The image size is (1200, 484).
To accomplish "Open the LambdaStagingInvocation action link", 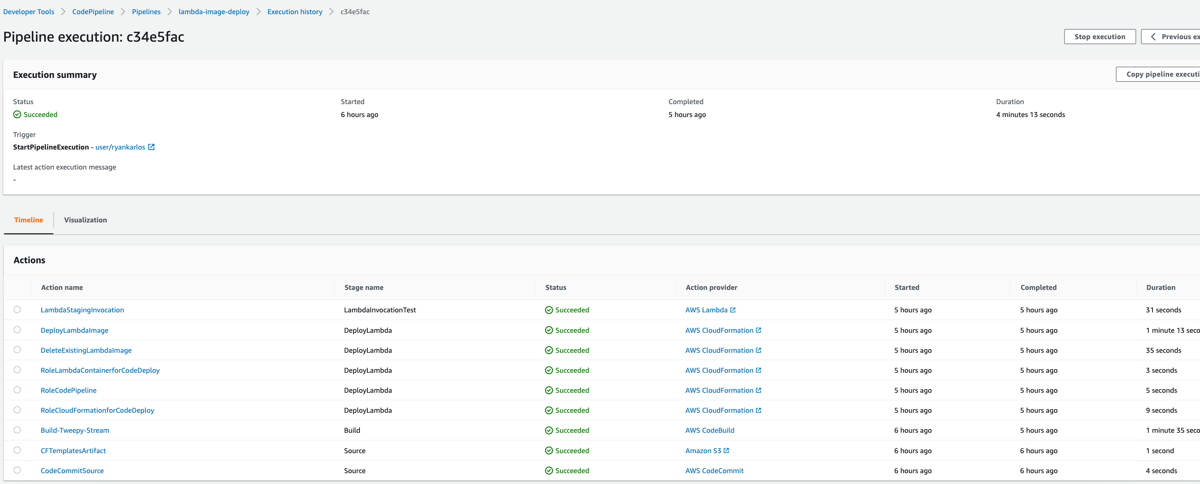I will click(83, 310).
